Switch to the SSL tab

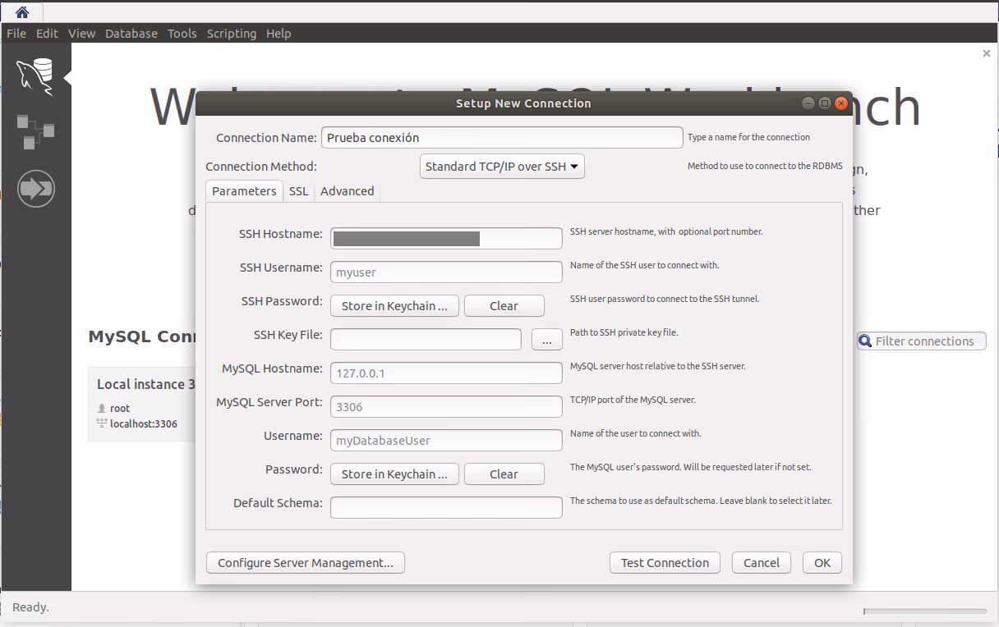[299, 191]
